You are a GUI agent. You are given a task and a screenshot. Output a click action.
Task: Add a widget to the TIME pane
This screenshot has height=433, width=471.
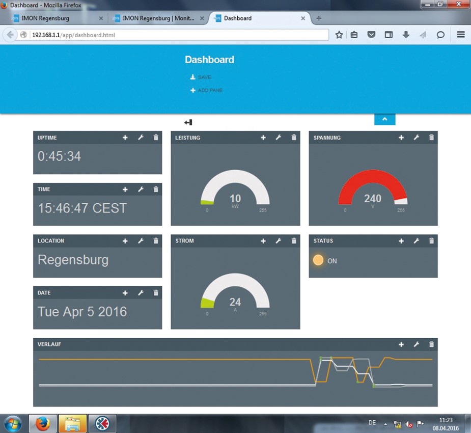pos(125,190)
